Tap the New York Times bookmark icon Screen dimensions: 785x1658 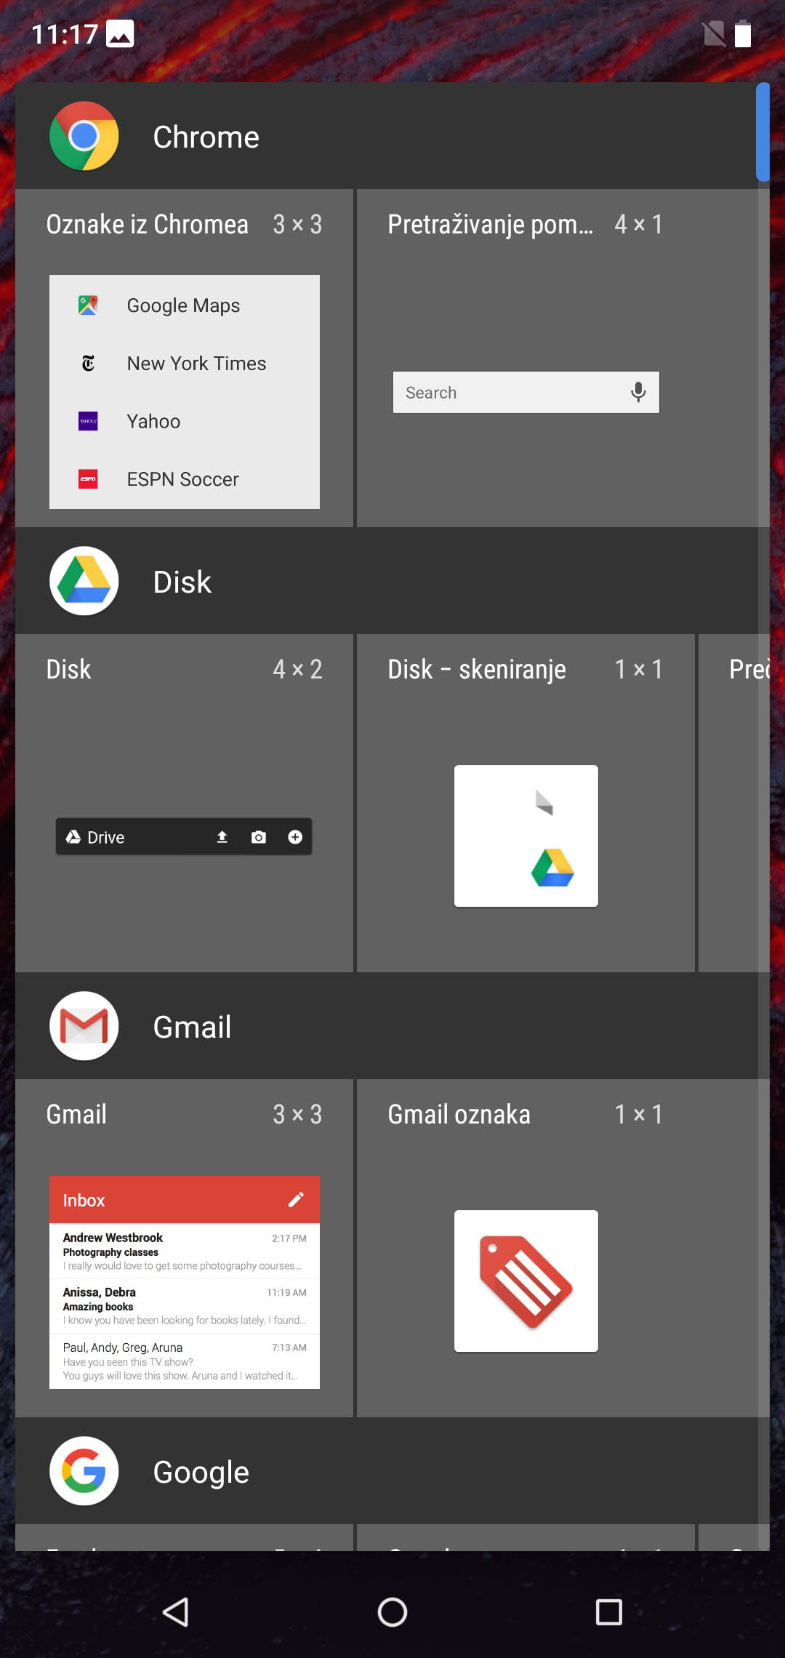pyautogui.click(x=88, y=363)
